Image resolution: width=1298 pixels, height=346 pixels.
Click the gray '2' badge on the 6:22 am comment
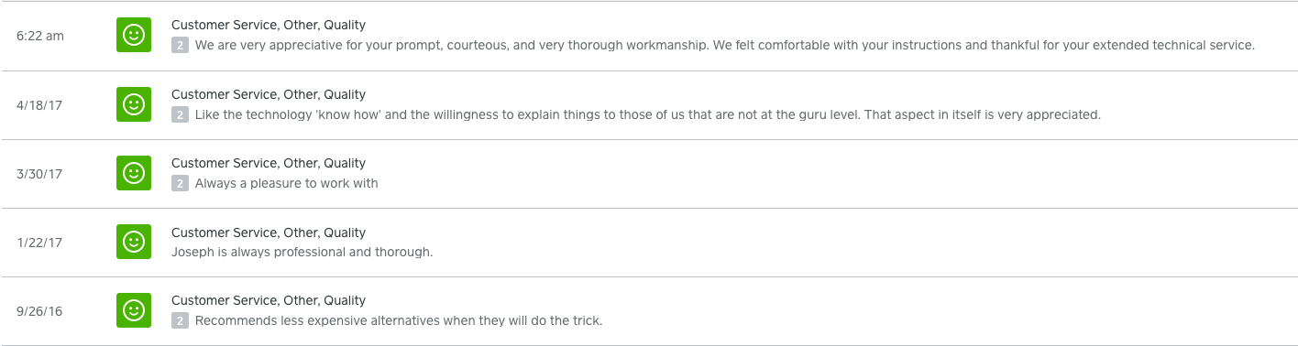tap(180, 45)
